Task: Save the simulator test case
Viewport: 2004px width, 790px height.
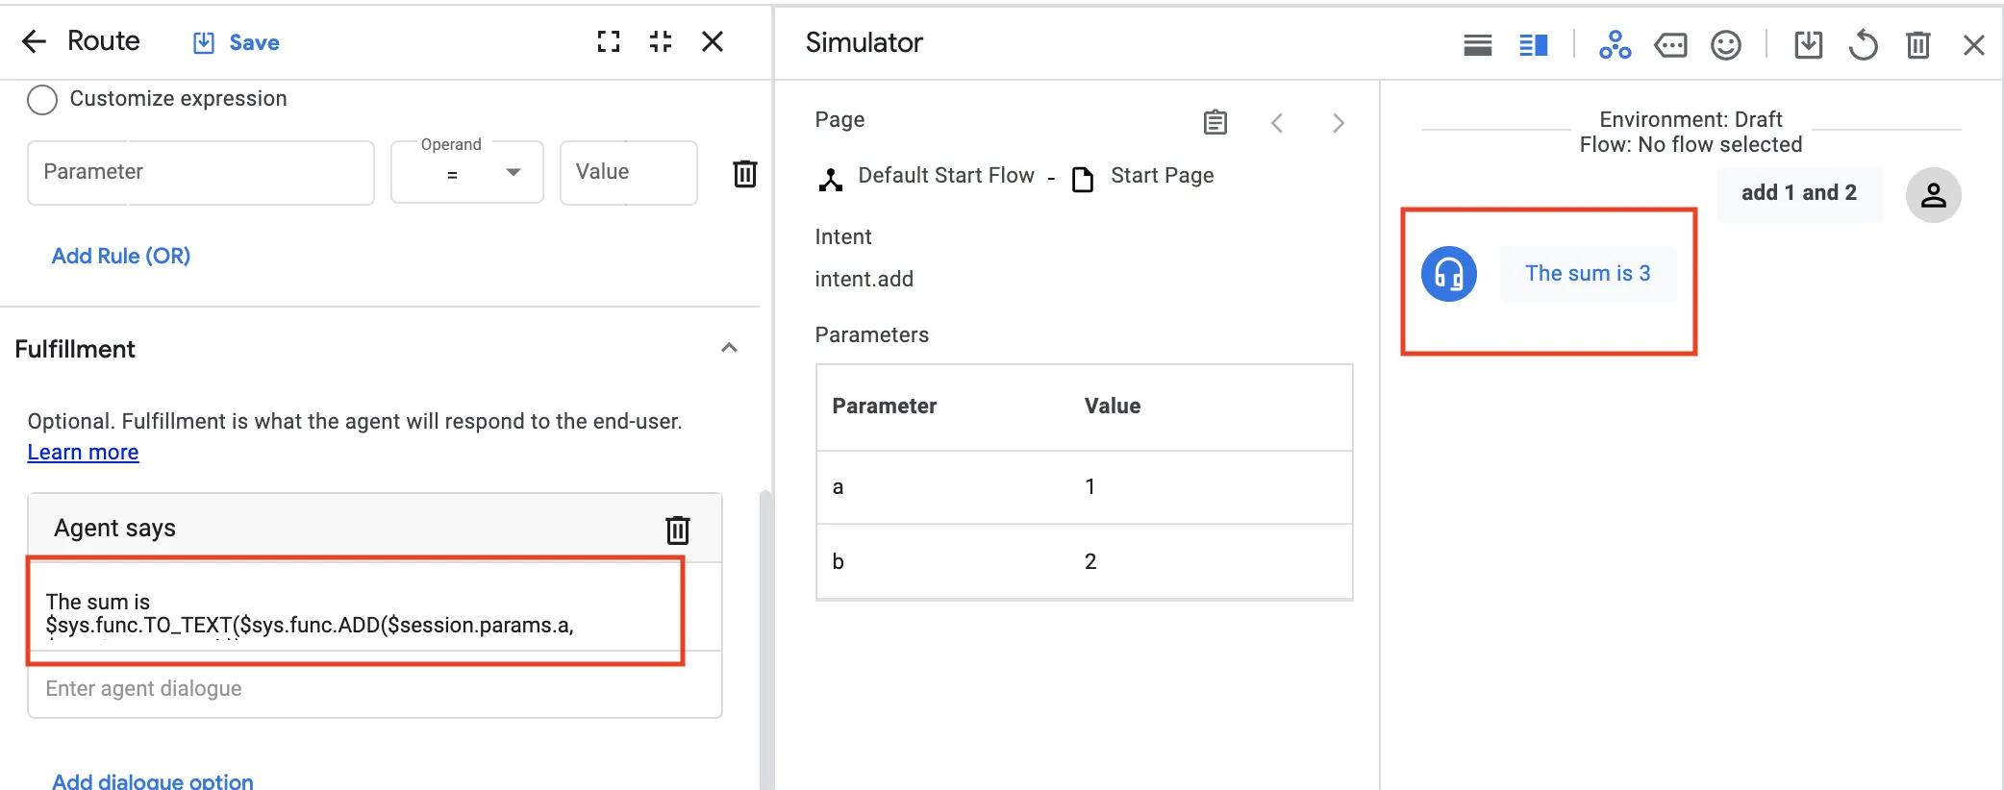Action: [x=1808, y=44]
